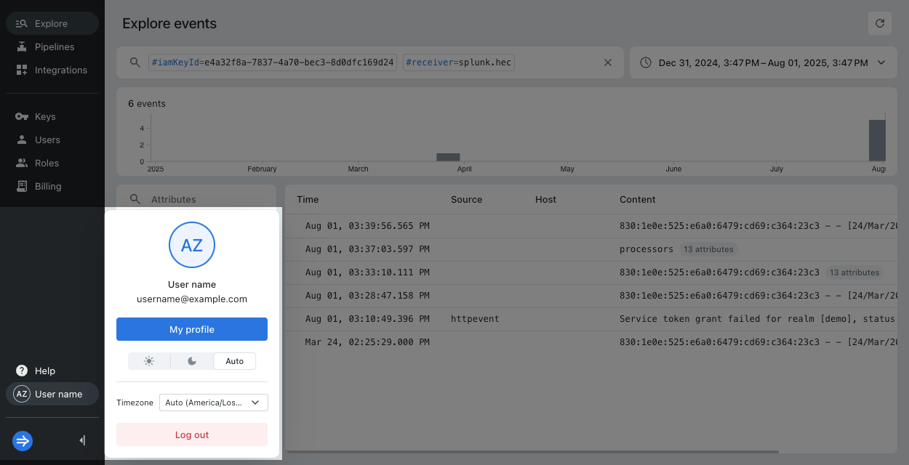909x465 pixels.
Task: Click User name in sidebar bottom
Action: 52,394
